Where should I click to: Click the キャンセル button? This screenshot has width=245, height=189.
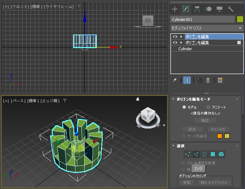218,129
